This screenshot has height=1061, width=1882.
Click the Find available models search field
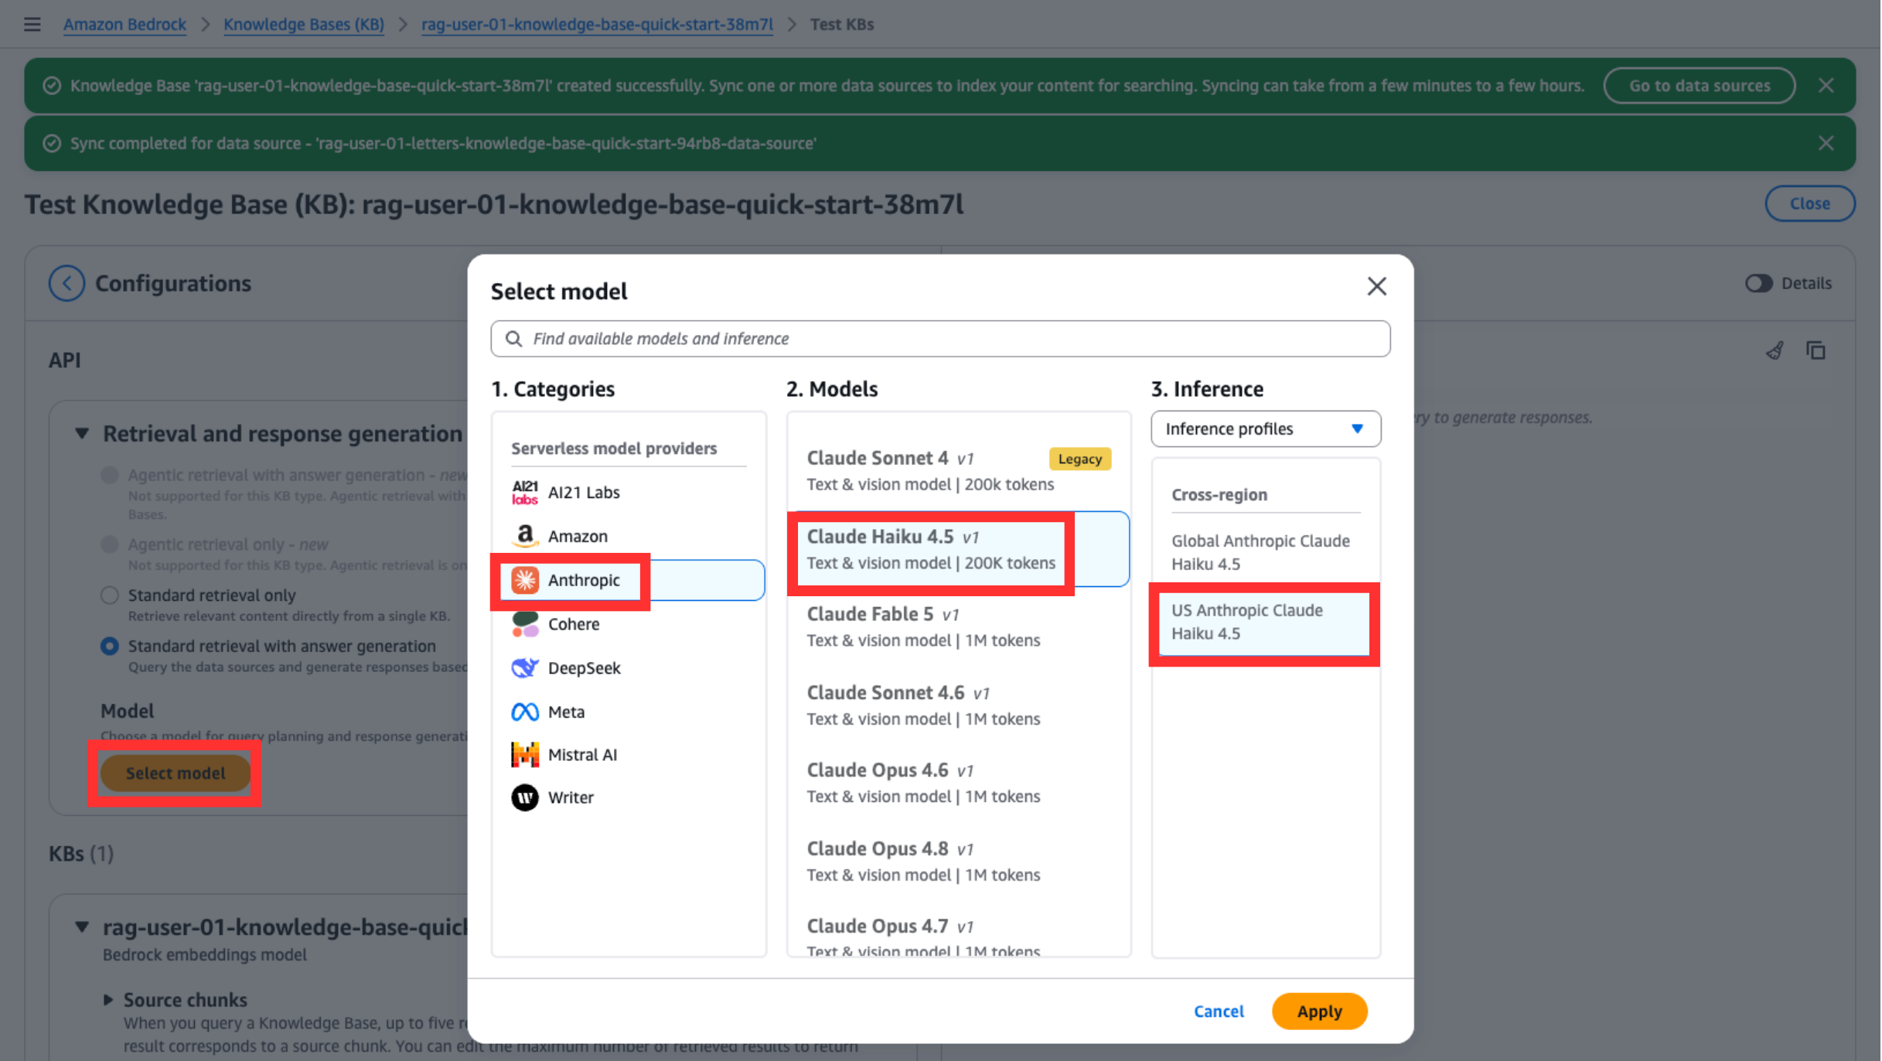(x=940, y=339)
